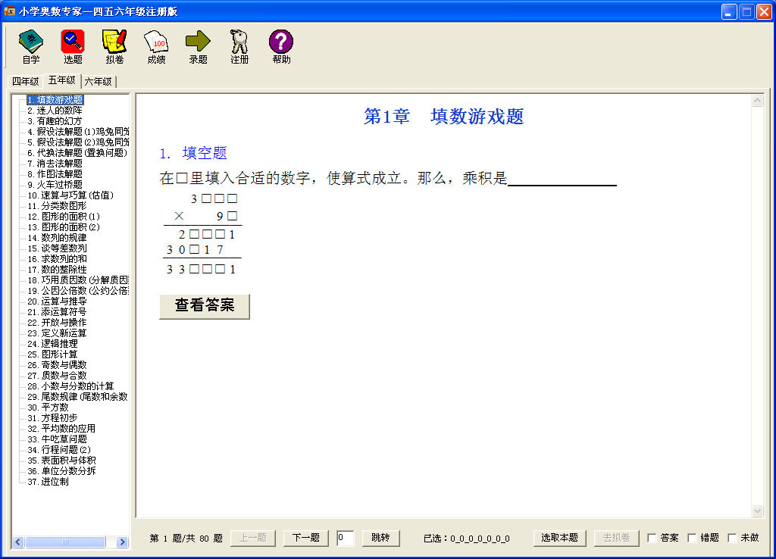The image size is (776, 559).
Task: Click the 自学 book icon
Action: (x=31, y=42)
